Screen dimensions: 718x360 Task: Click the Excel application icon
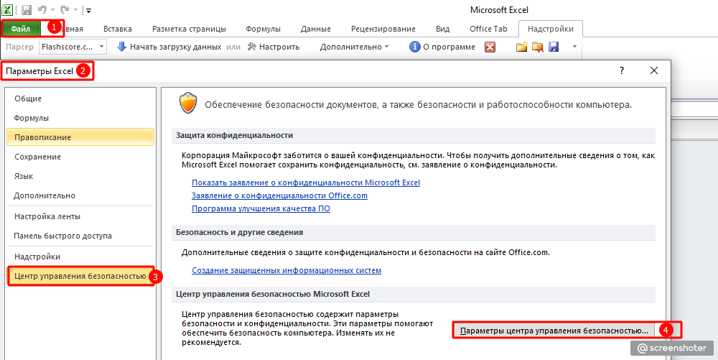7,9
